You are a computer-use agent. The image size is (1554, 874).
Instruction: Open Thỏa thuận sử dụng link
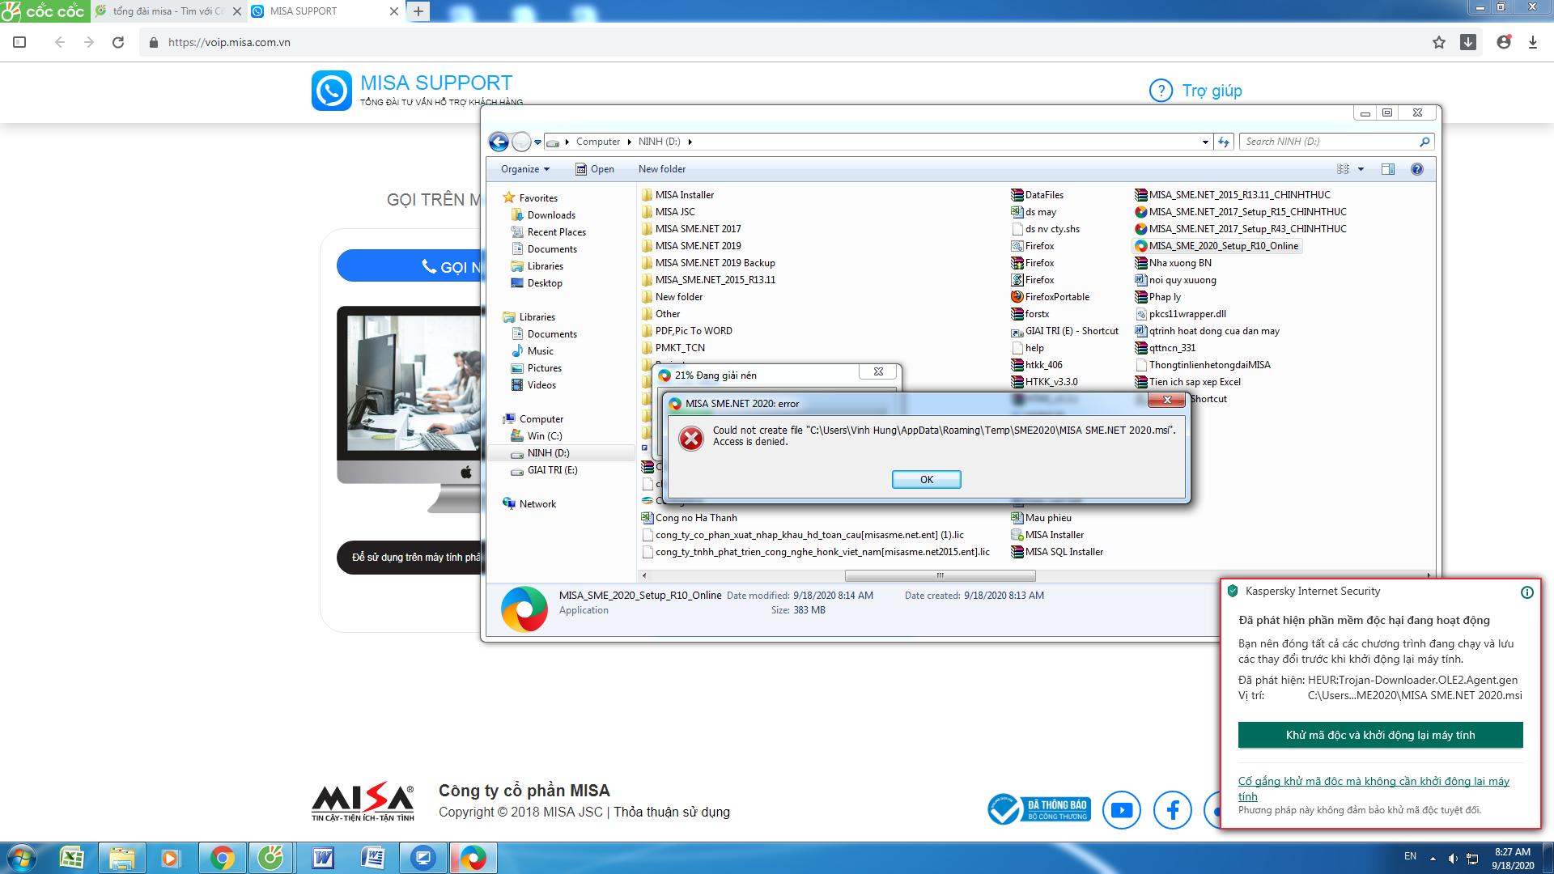click(x=671, y=812)
